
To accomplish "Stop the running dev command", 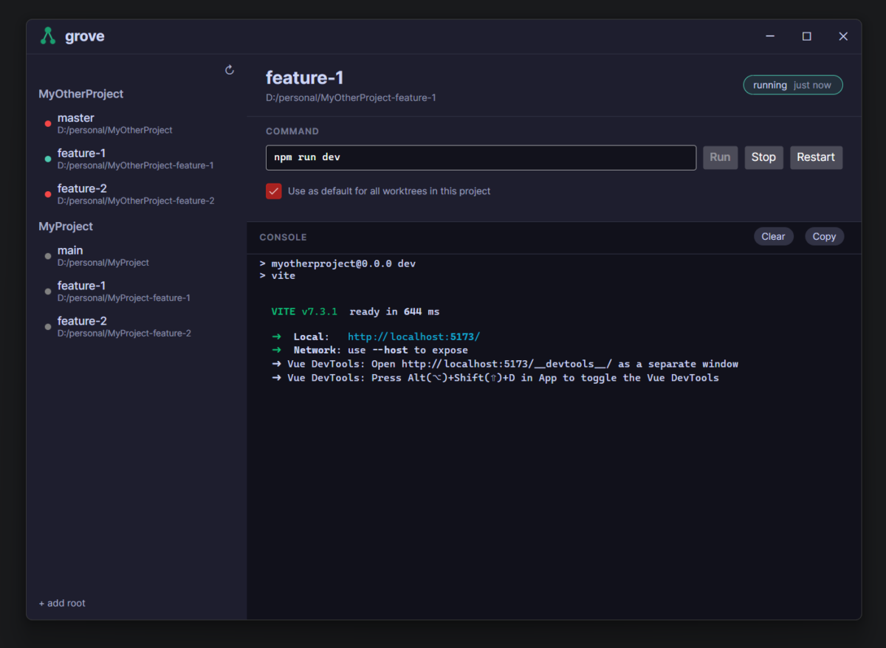I will click(x=763, y=157).
